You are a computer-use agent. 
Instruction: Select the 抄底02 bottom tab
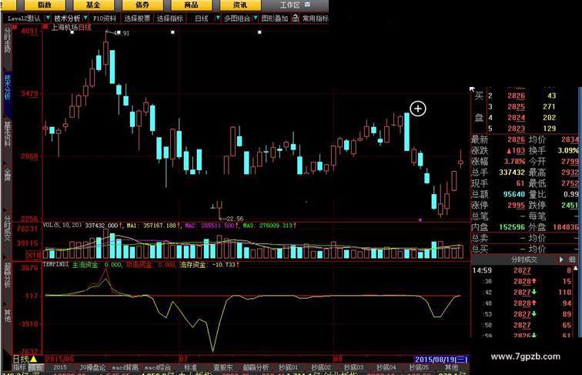coord(321,367)
